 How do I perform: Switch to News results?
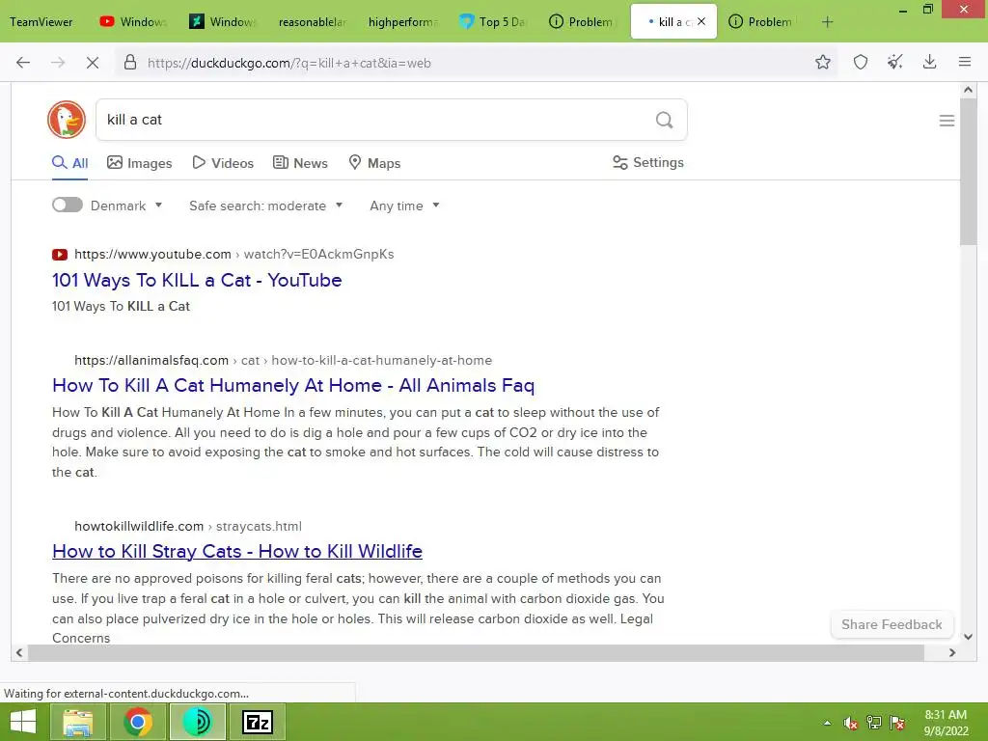(300, 163)
